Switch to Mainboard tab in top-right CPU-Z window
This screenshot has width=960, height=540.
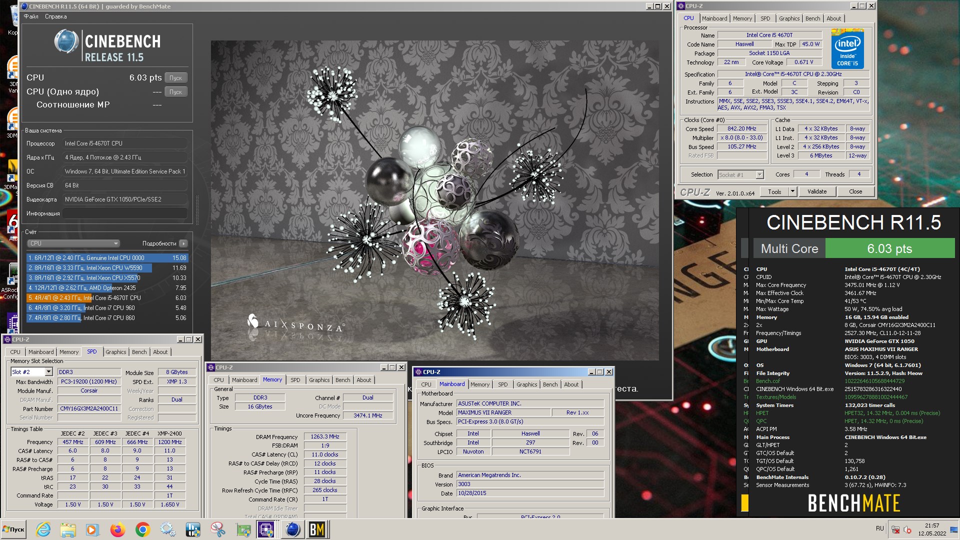714,18
